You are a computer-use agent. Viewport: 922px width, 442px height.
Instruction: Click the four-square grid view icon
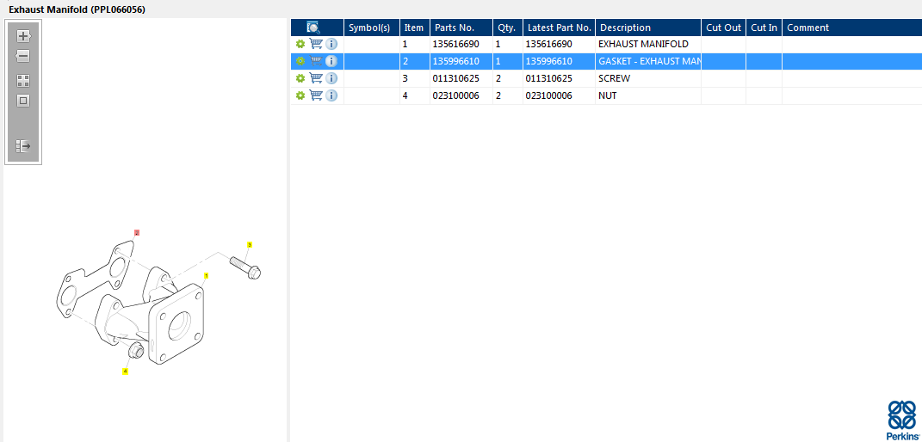click(x=23, y=81)
